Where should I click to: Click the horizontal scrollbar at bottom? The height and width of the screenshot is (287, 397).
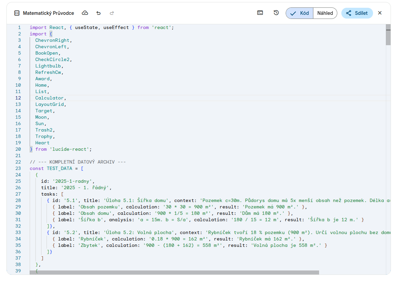(x=174, y=272)
